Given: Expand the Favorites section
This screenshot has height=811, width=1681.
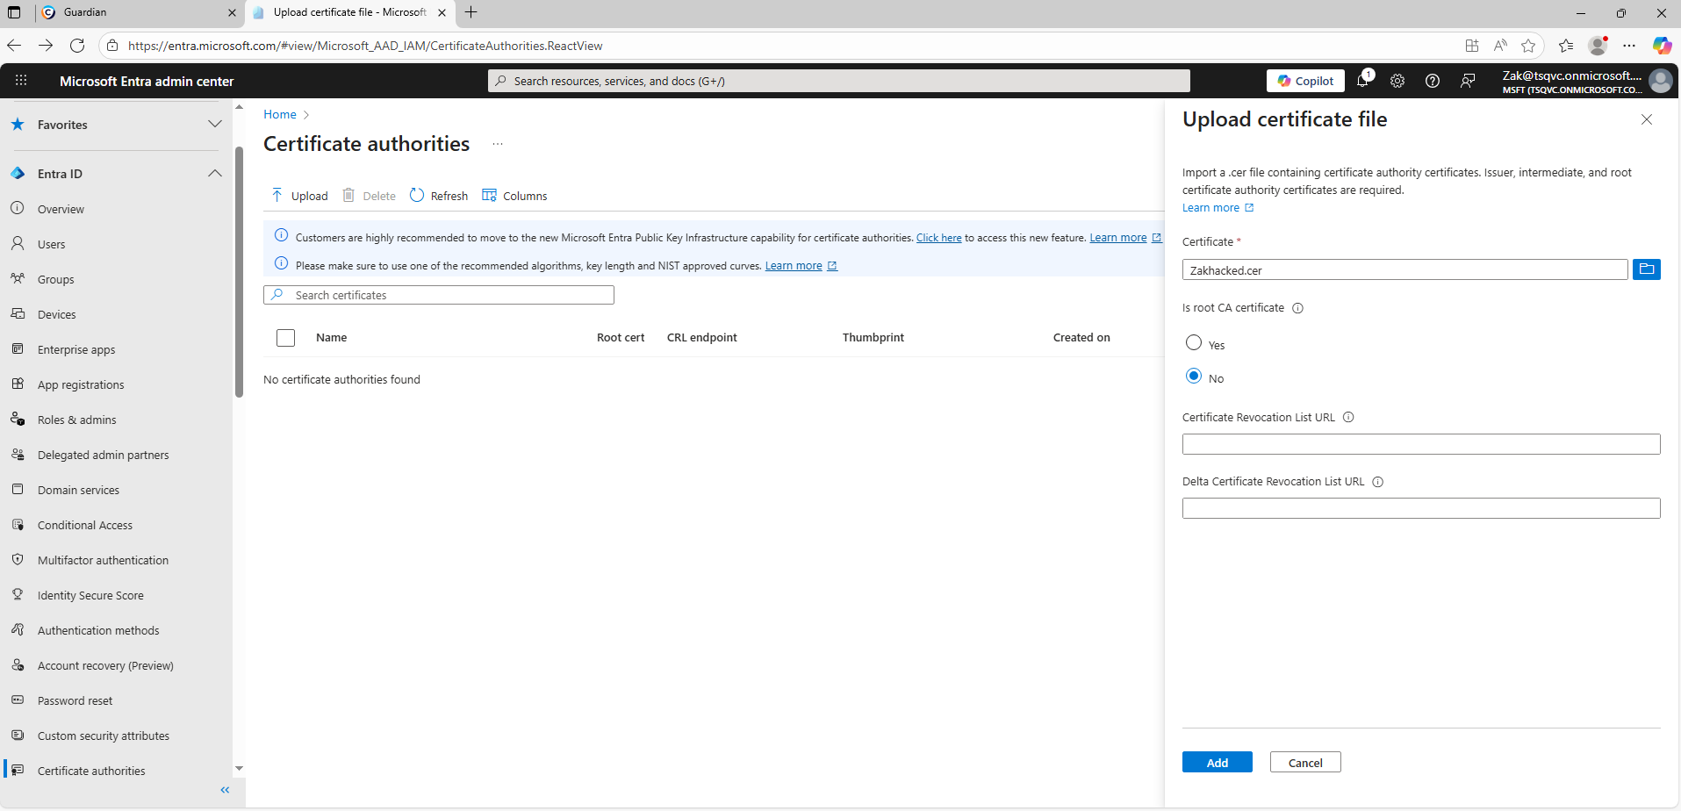Looking at the screenshot, I should (214, 125).
